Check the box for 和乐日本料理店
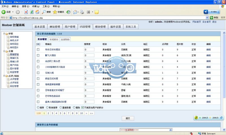The height and width of the screenshot is (135, 226). click(38, 49)
